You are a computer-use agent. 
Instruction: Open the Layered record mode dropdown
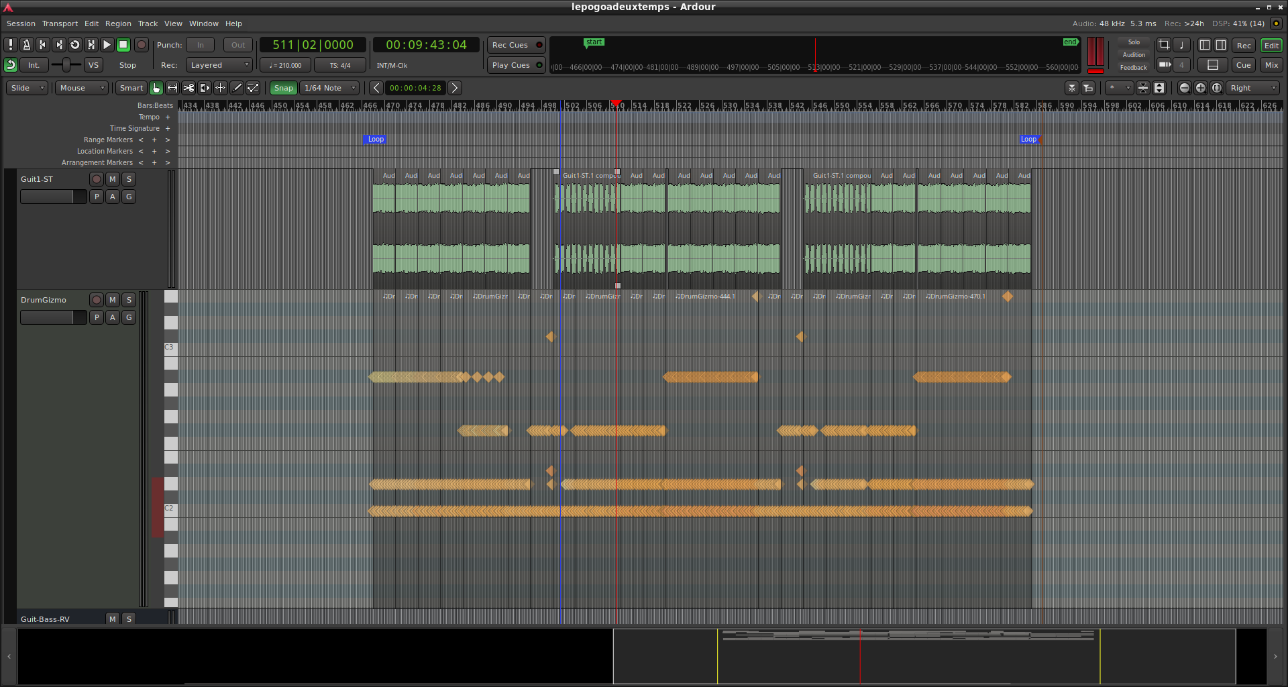click(219, 65)
